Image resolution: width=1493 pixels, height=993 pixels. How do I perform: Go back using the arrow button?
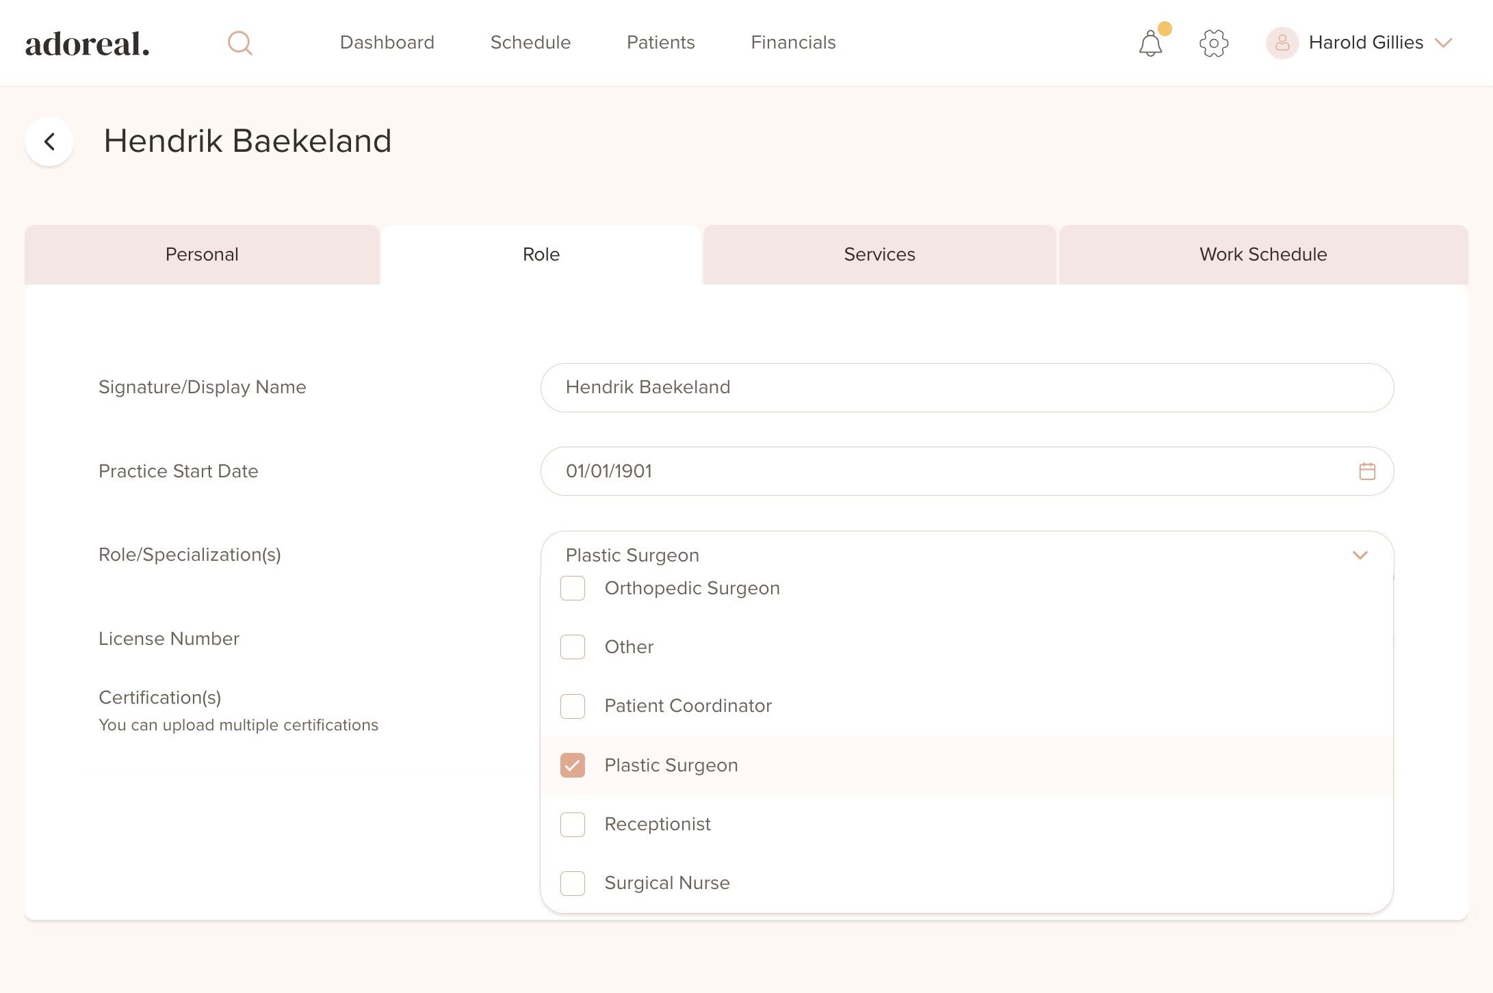[x=49, y=142]
